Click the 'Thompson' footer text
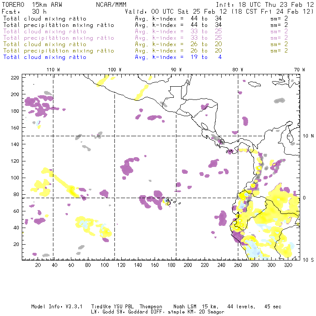This screenshot has width=316, height=316. (151, 307)
